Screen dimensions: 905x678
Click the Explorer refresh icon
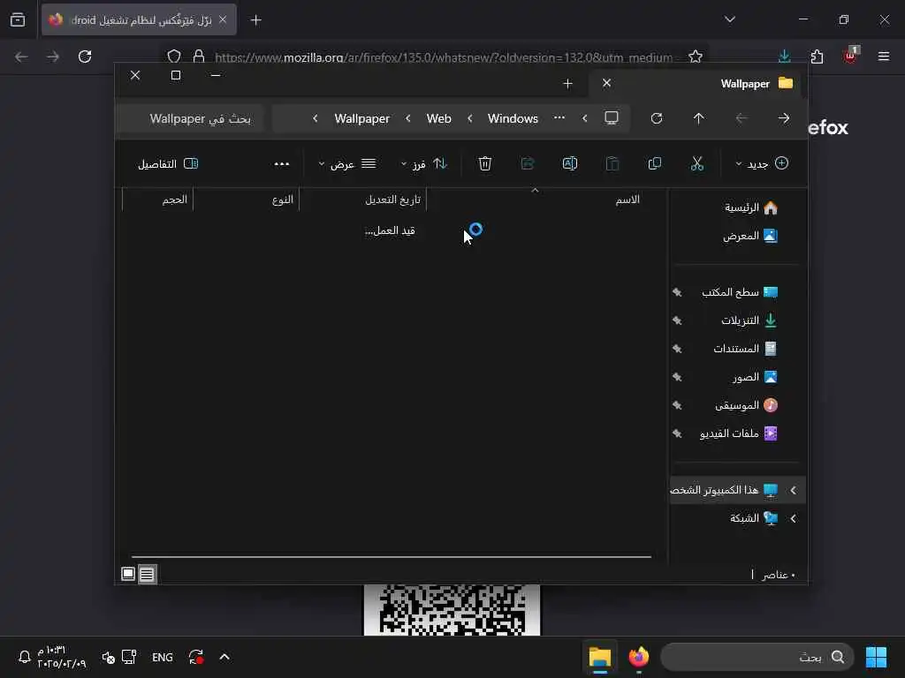(657, 118)
